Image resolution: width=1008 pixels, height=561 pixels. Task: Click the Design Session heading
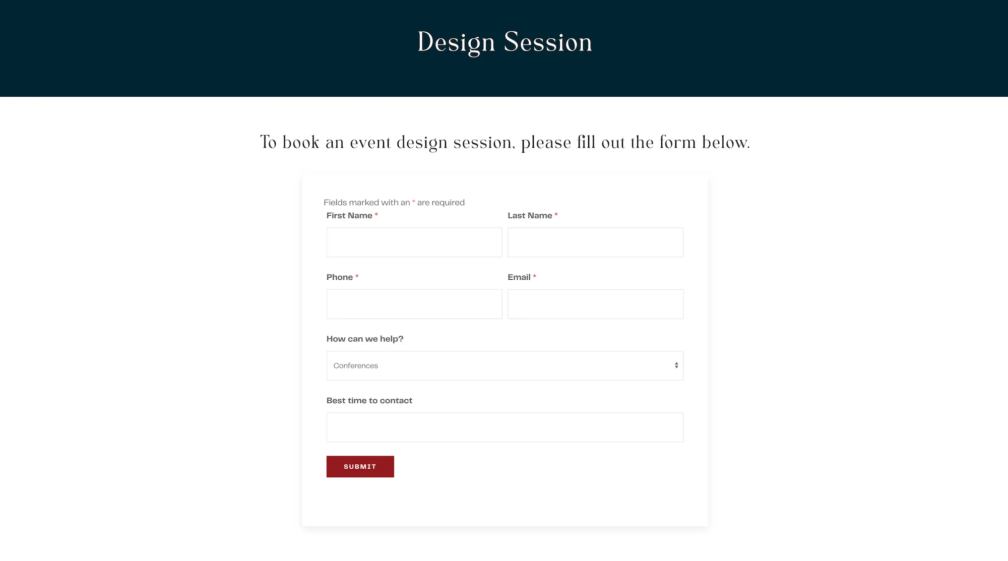tap(503, 42)
